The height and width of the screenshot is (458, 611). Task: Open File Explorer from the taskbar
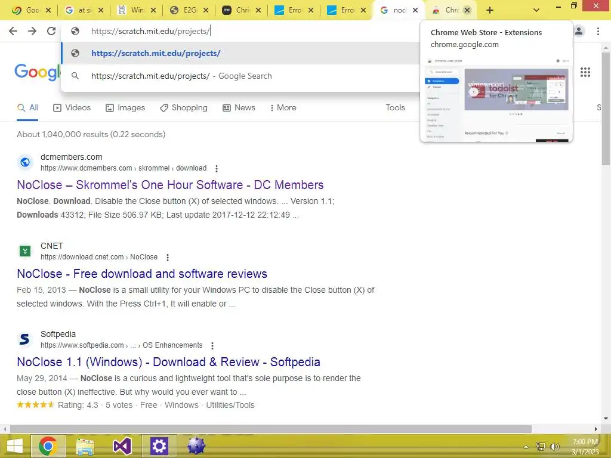pos(85,446)
